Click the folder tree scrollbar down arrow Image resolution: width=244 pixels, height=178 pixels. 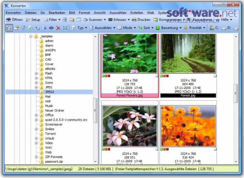pyautogui.click(x=96, y=162)
